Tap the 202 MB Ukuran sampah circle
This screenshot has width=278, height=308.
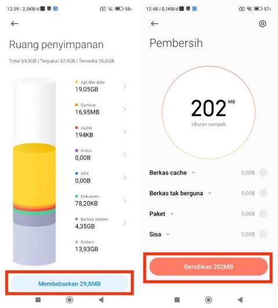(209, 112)
